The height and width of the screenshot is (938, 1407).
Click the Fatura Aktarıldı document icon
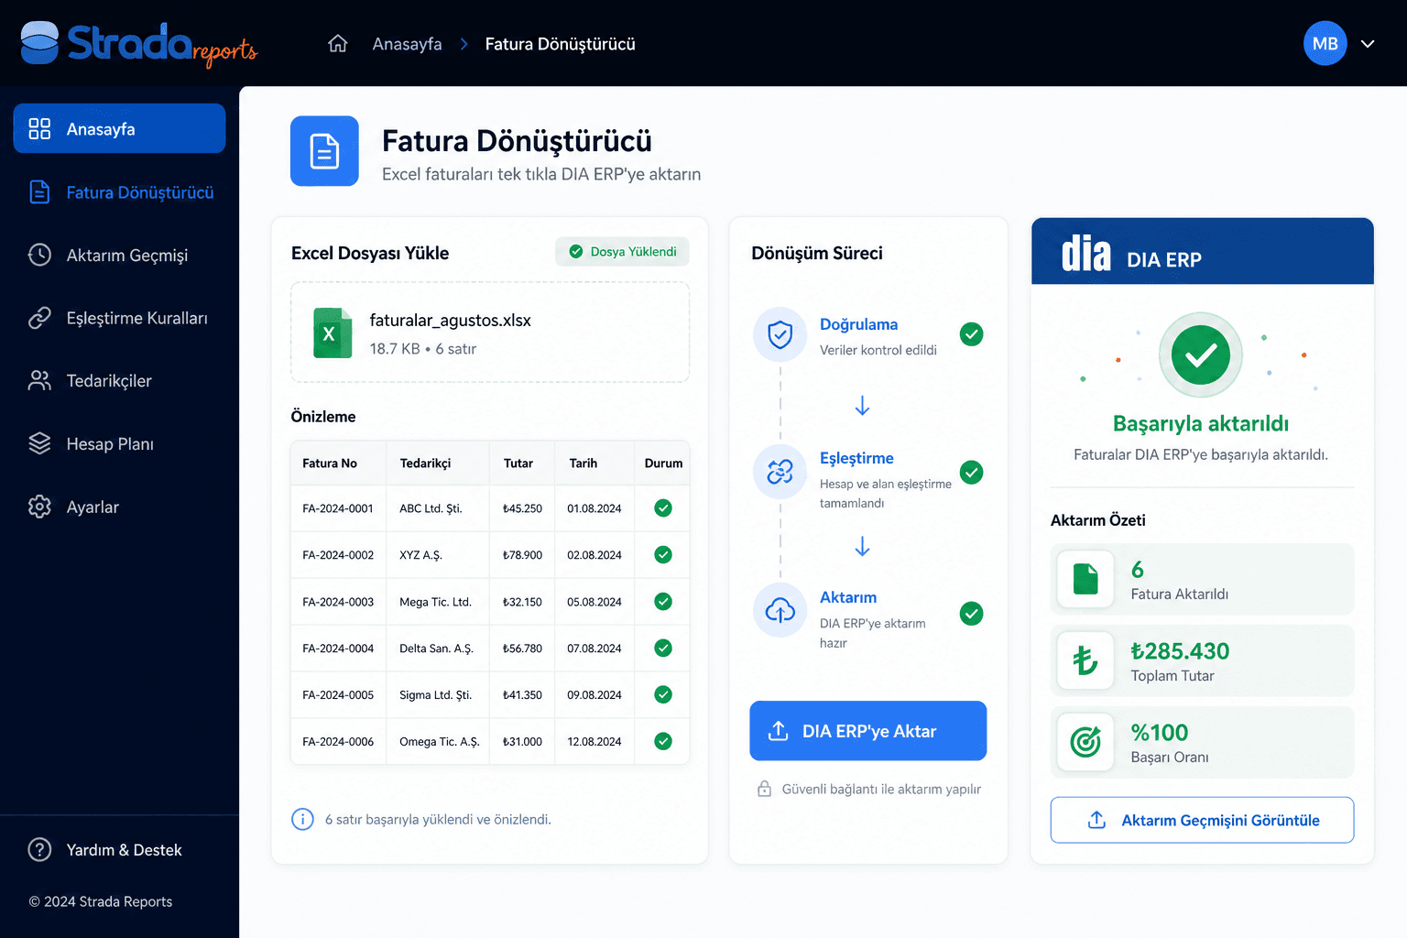pyautogui.click(x=1085, y=579)
